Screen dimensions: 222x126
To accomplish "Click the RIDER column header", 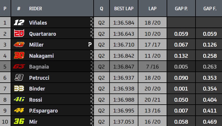I will point(36,8).
